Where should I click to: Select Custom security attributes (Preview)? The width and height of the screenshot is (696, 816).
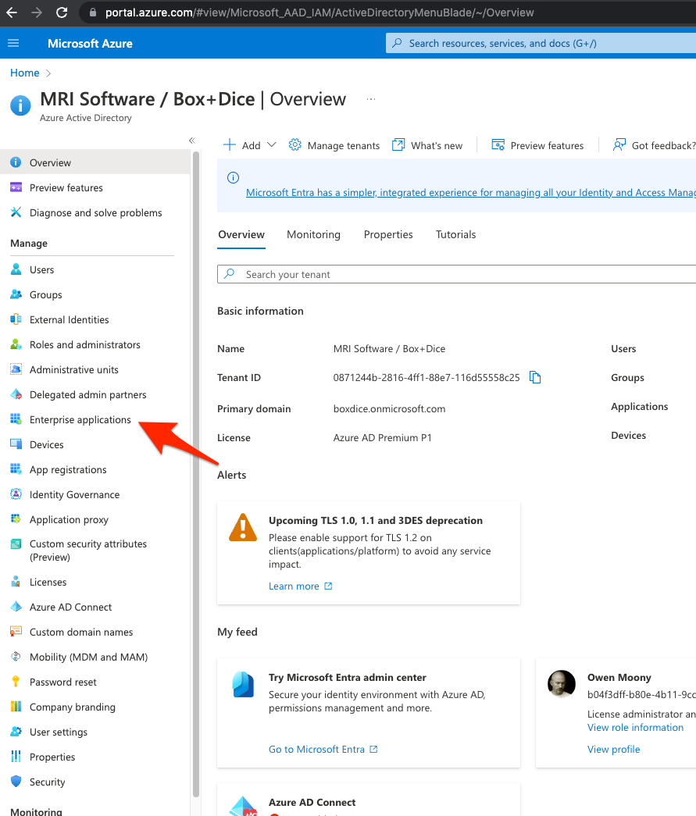coord(88,550)
